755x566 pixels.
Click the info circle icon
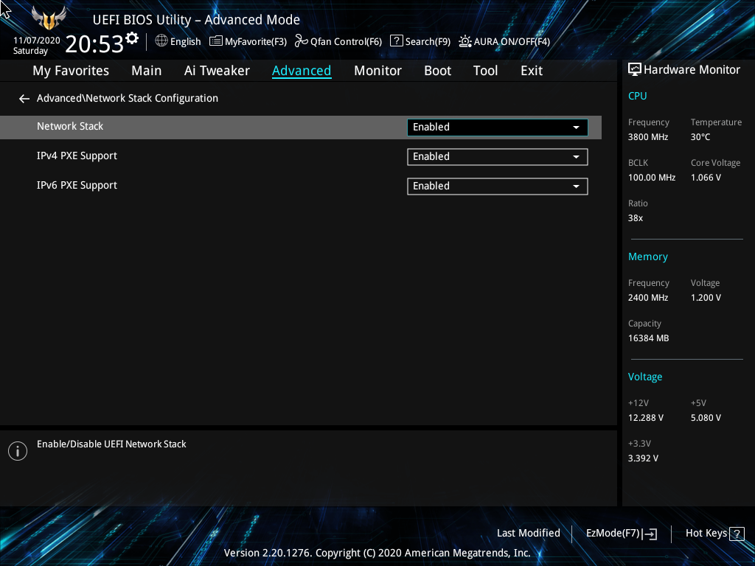click(18, 451)
